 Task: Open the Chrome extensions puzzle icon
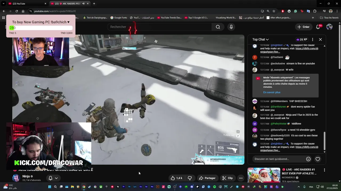(315, 11)
